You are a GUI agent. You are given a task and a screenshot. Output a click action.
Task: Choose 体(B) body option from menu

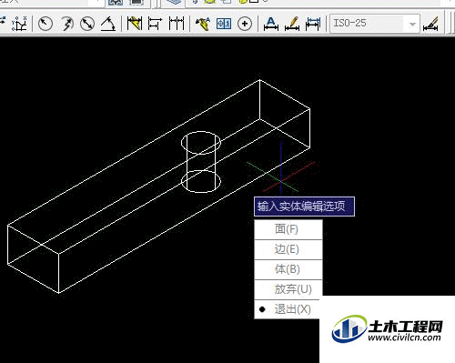288,269
